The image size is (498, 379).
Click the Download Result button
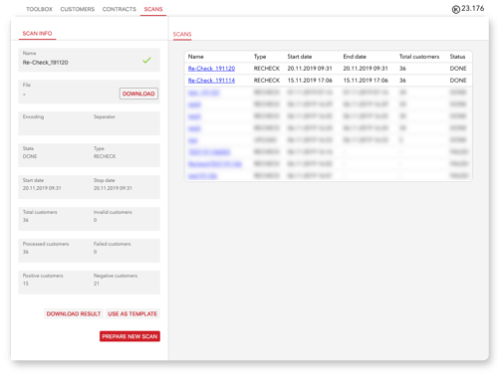pyautogui.click(x=74, y=313)
